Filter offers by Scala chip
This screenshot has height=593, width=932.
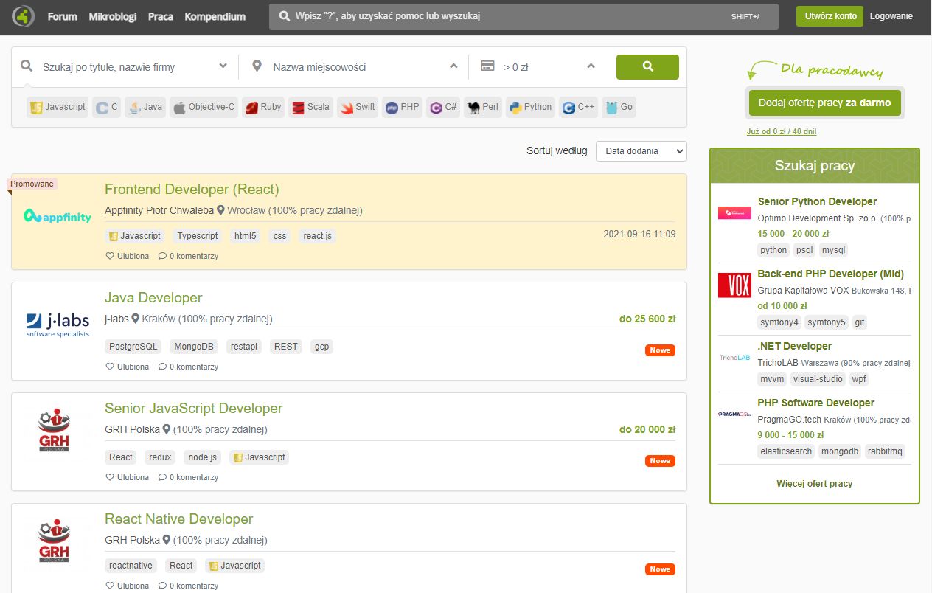pyautogui.click(x=310, y=107)
